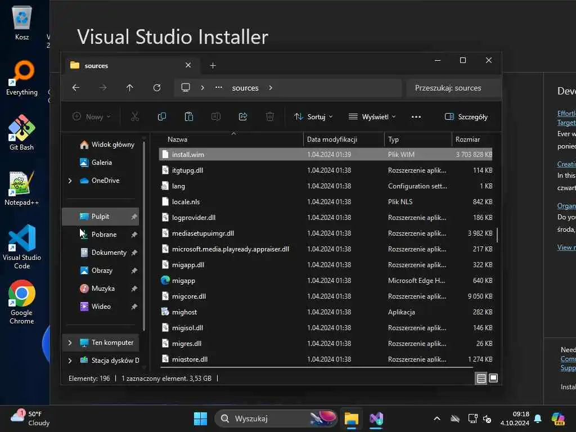Select mediasetupuimgr.dll file
The width and height of the screenshot is (576, 432).
[326, 233]
